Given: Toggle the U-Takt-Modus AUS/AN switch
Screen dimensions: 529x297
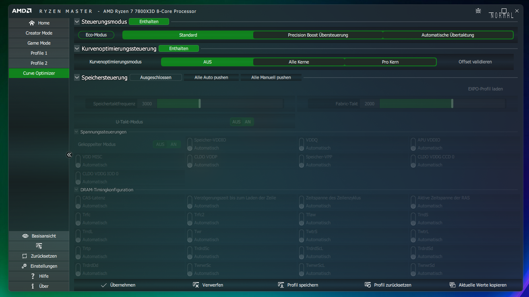Looking at the screenshot, I should [242, 122].
